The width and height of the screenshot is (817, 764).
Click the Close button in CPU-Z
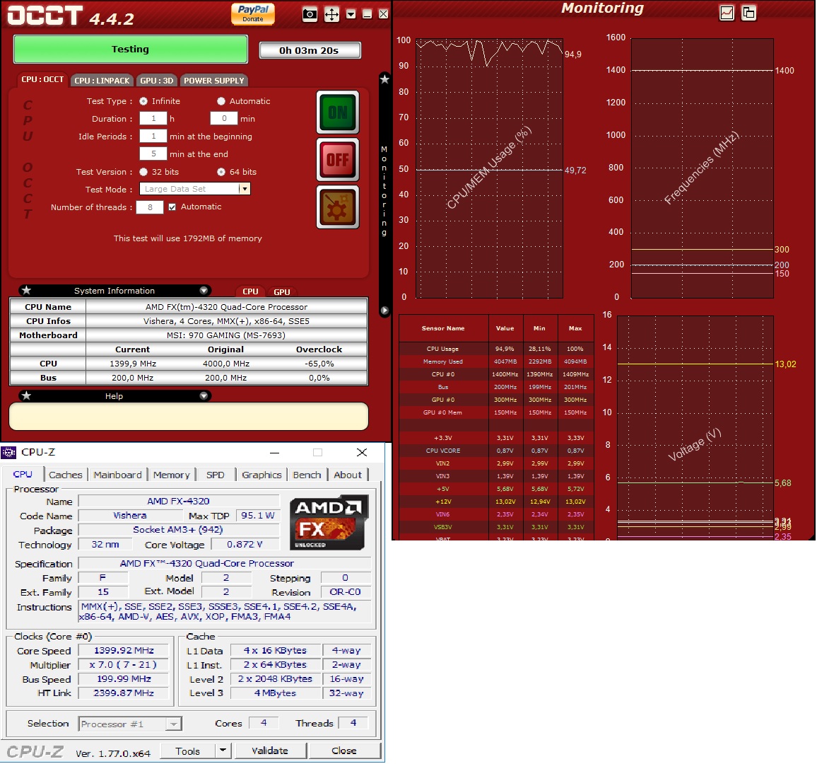click(344, 751)
